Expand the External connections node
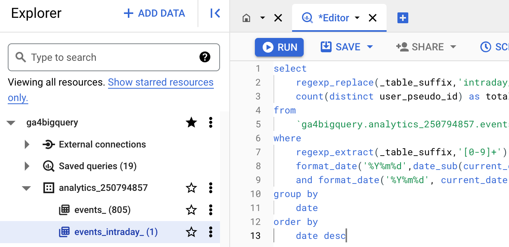 (x=27, y=144)
